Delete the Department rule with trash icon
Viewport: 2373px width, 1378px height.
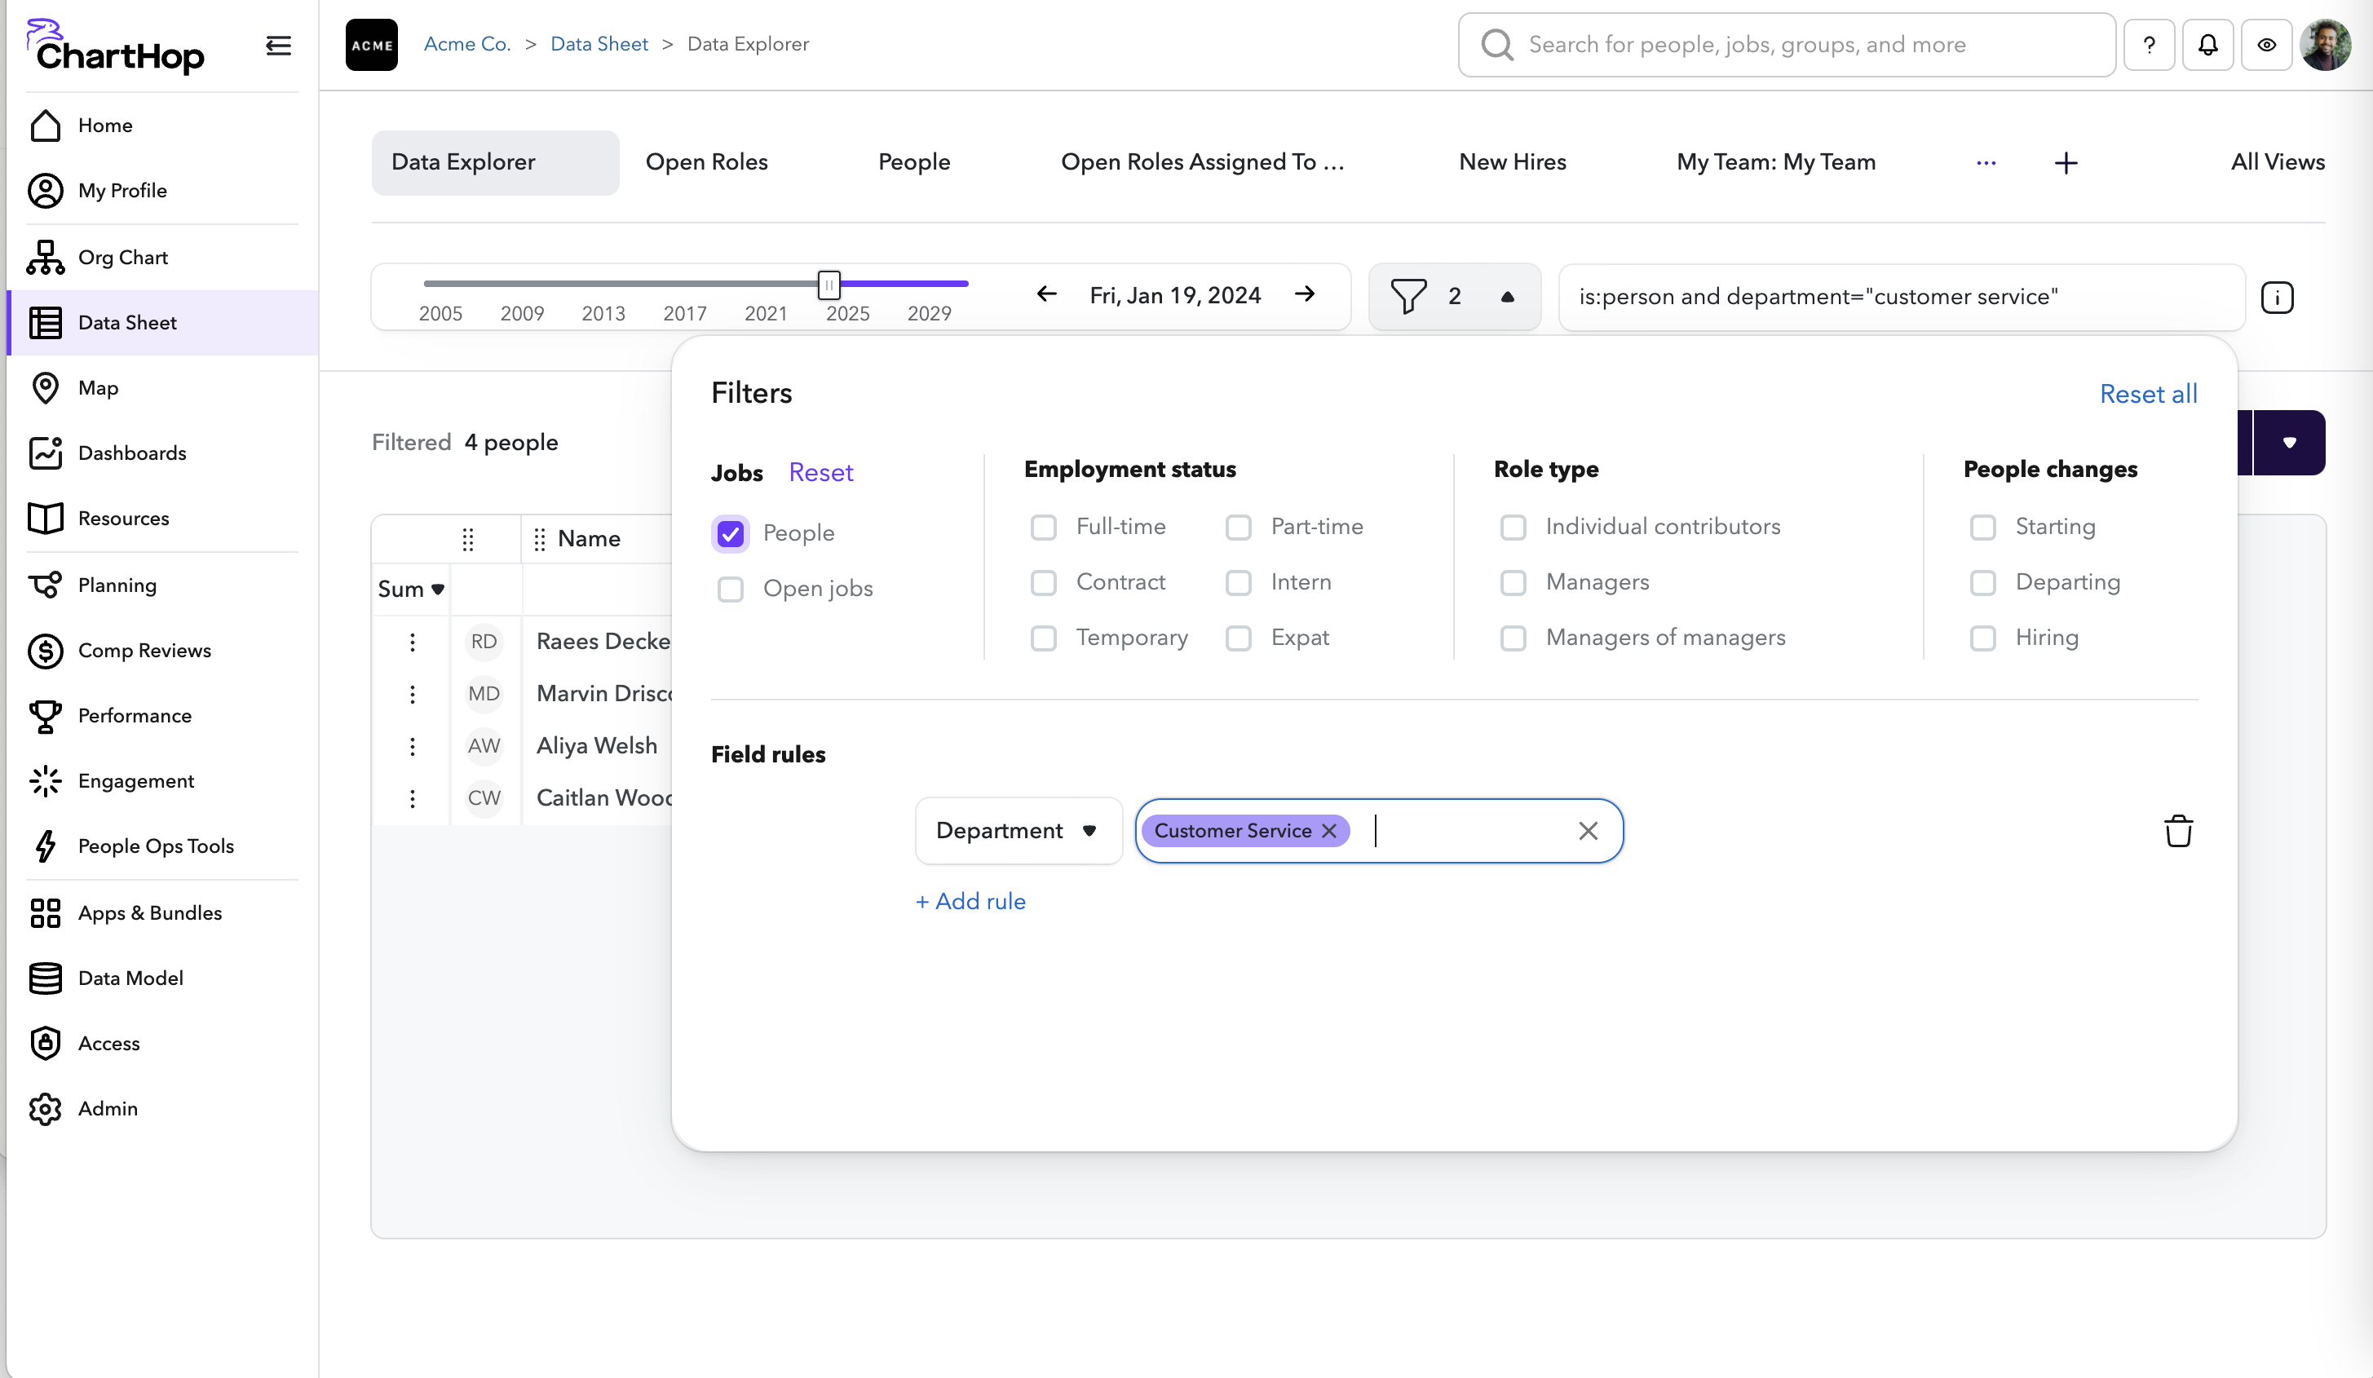click(x=2178, y=831)
